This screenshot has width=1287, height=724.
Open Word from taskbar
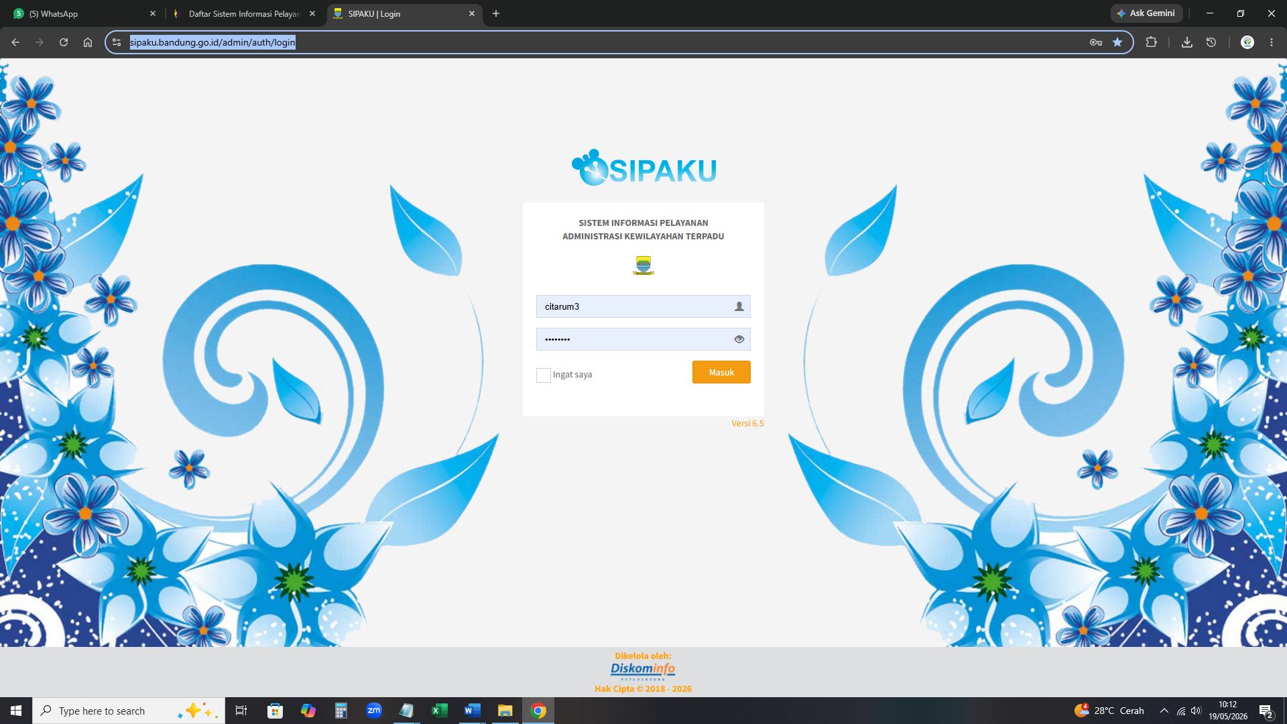pos(472,711)
